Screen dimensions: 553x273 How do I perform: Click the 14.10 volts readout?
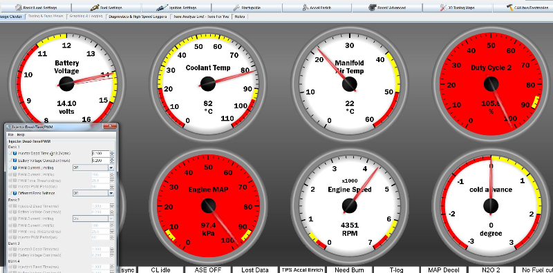point(66,107)
